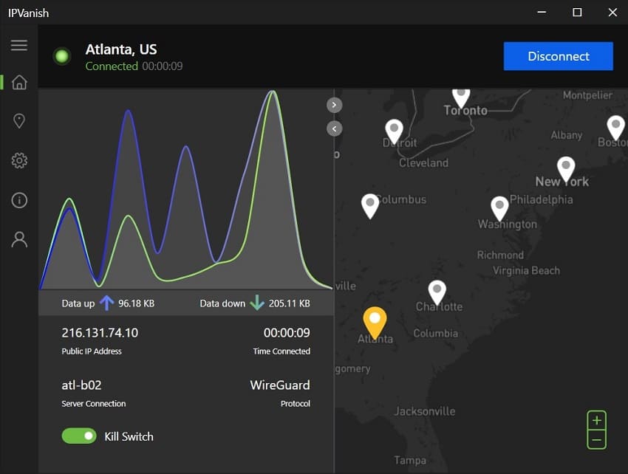Select the Columbus server pin
This screenshot has height=474, width=628.
click(370, 206)
